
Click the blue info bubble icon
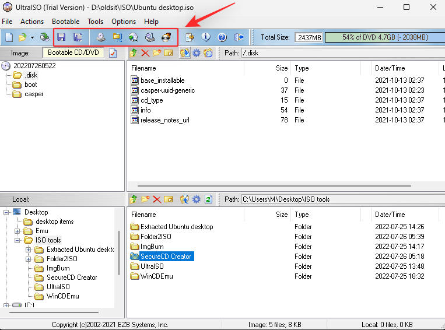click(206, 37)
